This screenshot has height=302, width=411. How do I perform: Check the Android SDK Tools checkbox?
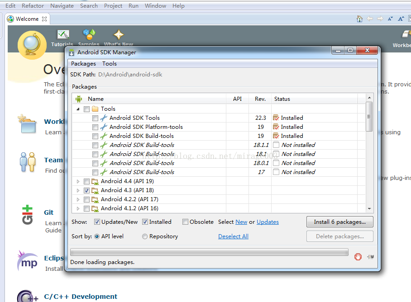(x=95, y=118)
